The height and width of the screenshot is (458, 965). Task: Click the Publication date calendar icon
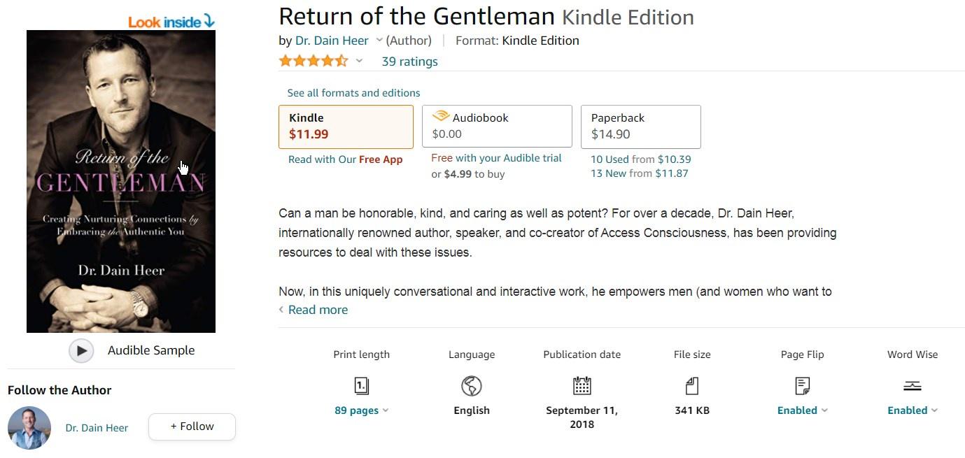click(x=582, y=386)
